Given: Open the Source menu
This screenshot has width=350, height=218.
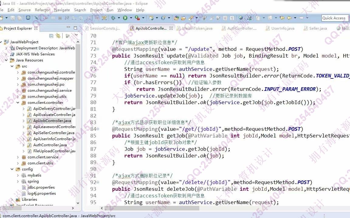Looking at the screenshot, I should [24, 10].
